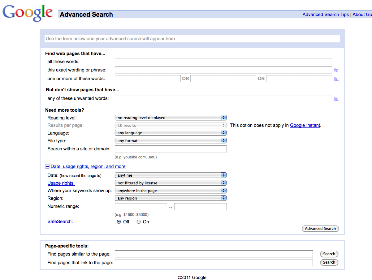Open the Language dropdown

point(170,133)
